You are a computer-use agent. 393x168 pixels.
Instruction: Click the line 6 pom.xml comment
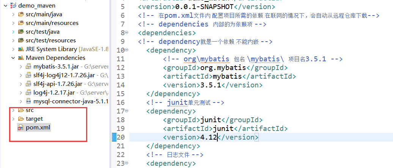click(x=259, y=16)
